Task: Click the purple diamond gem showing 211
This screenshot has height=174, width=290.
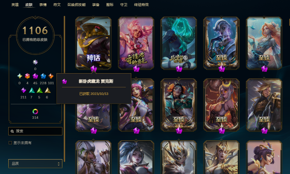Action: (24, 90)
